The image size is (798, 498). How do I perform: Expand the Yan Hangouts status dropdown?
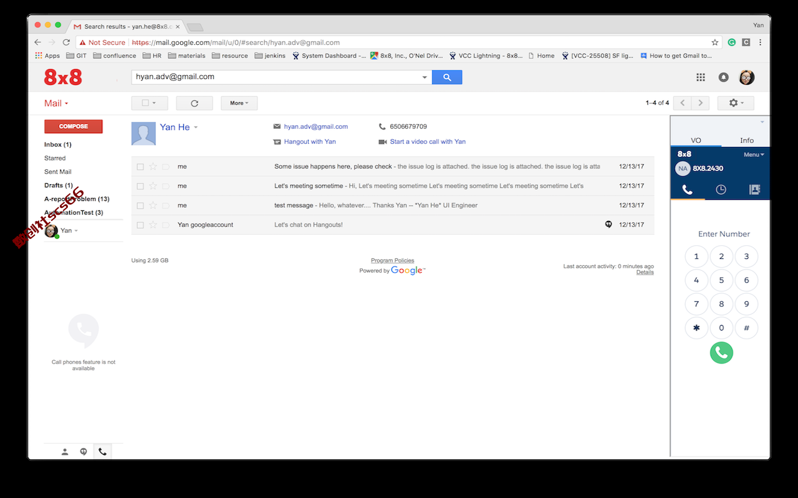pyautogui.click(x=76, y=231)
